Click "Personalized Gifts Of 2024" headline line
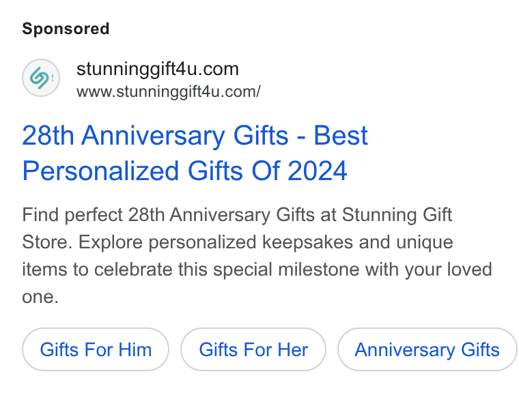The height and width of the screenshot is (393, 519). (x=184, y=171)
